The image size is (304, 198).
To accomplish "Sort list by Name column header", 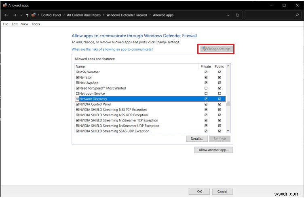I will (x=137, y=66).
